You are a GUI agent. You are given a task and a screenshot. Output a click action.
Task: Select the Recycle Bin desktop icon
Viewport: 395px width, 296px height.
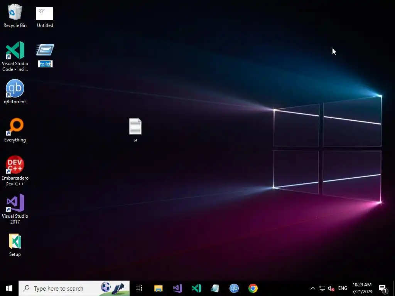pos(15,15)
